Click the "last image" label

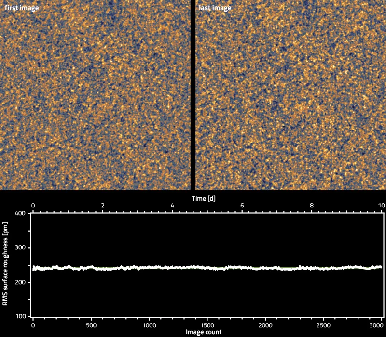tap(215, 8)
